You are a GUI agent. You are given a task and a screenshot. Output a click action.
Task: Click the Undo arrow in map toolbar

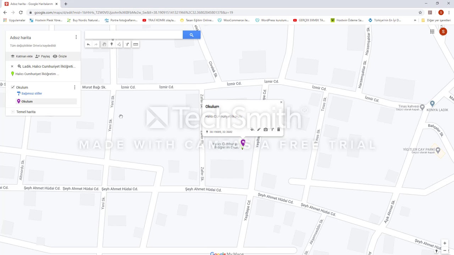point(88,44)
